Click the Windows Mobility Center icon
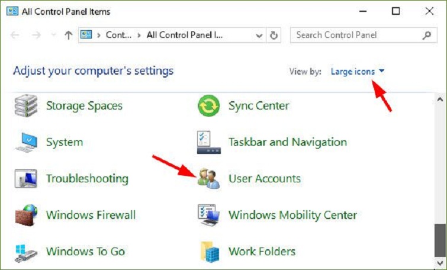Screen dimensions: 447x270 coord(208,214)
